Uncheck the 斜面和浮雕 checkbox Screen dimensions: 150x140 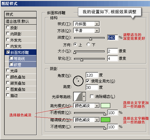click(x=8, y=52)
